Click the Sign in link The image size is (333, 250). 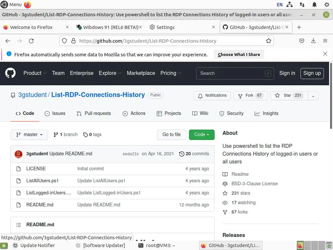(287, 73)
